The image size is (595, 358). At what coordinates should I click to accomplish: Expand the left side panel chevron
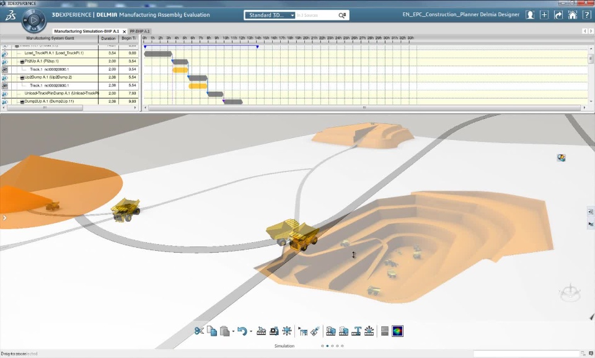4,217
